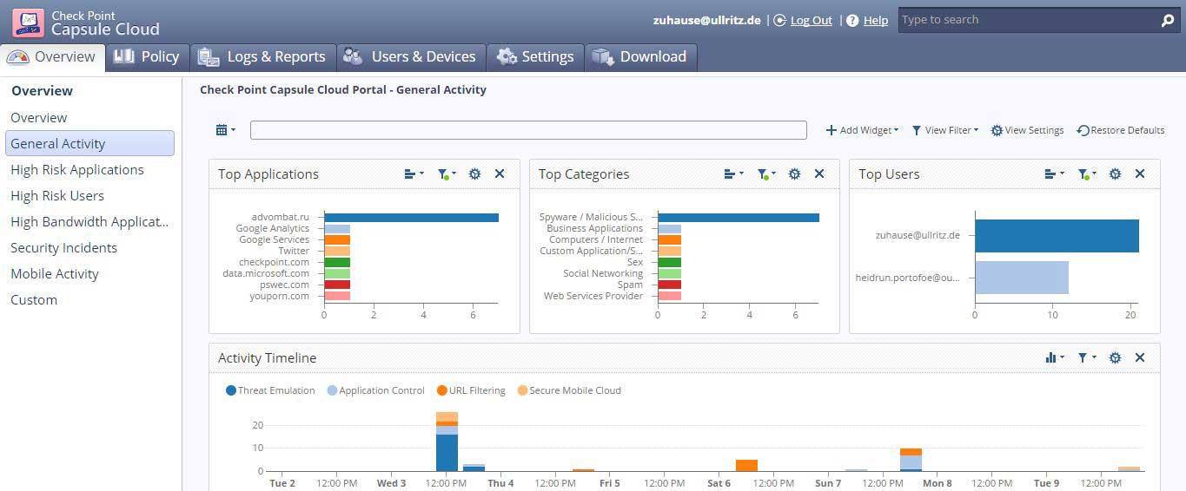Open the Logs & Reports tab

click(262, 57)
